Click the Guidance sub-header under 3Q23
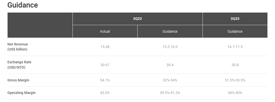 click(235, 31)
